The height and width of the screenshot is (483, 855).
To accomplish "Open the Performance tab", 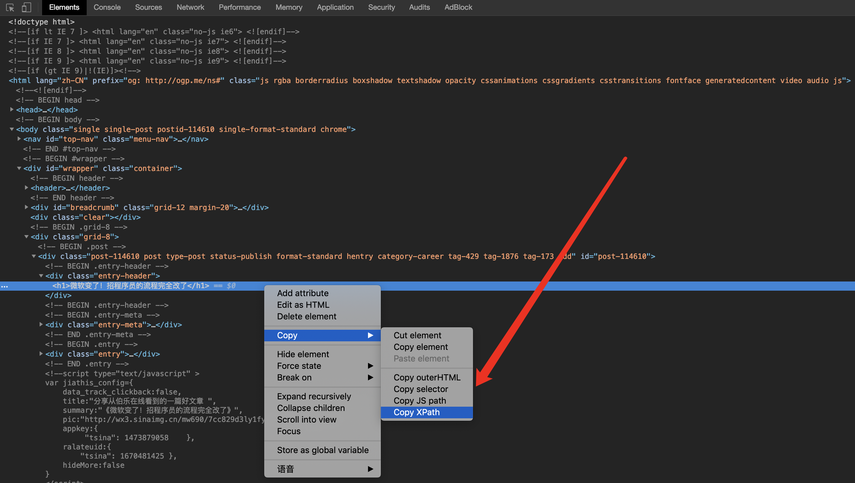I will (240, 7).
